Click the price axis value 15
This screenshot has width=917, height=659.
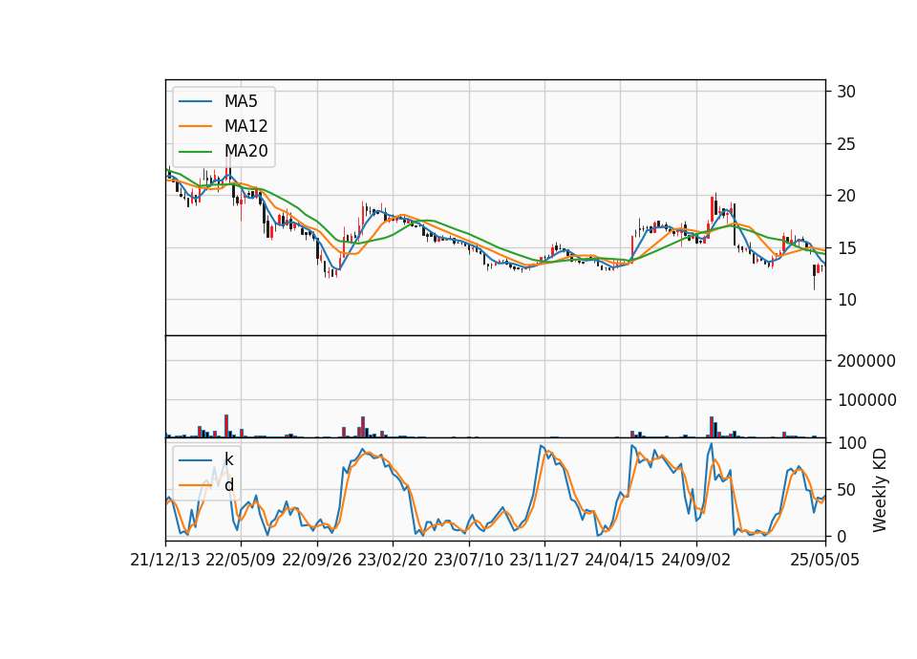tap(846, 248)
